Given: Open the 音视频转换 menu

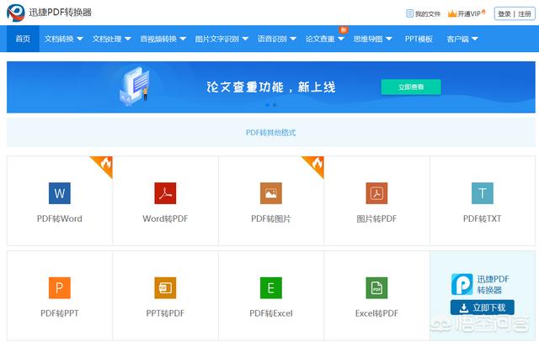Looking at the screenshot, I should point(158,39).
